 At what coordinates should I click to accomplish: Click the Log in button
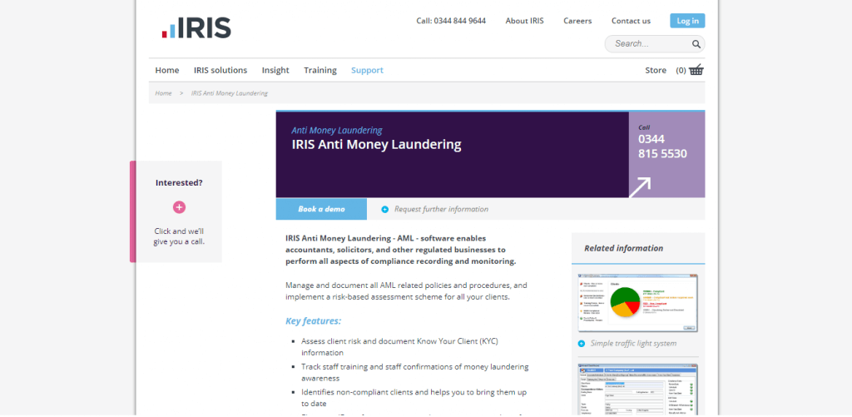tap(687, 21)
